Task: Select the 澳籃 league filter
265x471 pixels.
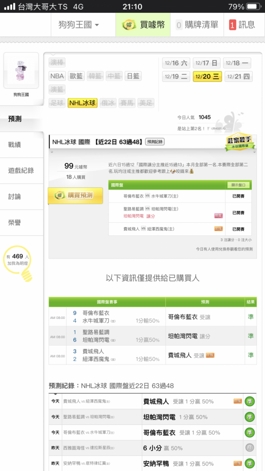Action: 57,89
